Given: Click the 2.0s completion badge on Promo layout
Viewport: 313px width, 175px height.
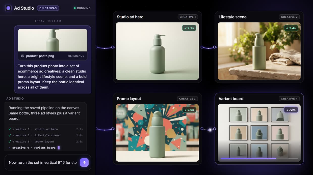Looking at the screenshot, I should (x=189, y=110).
